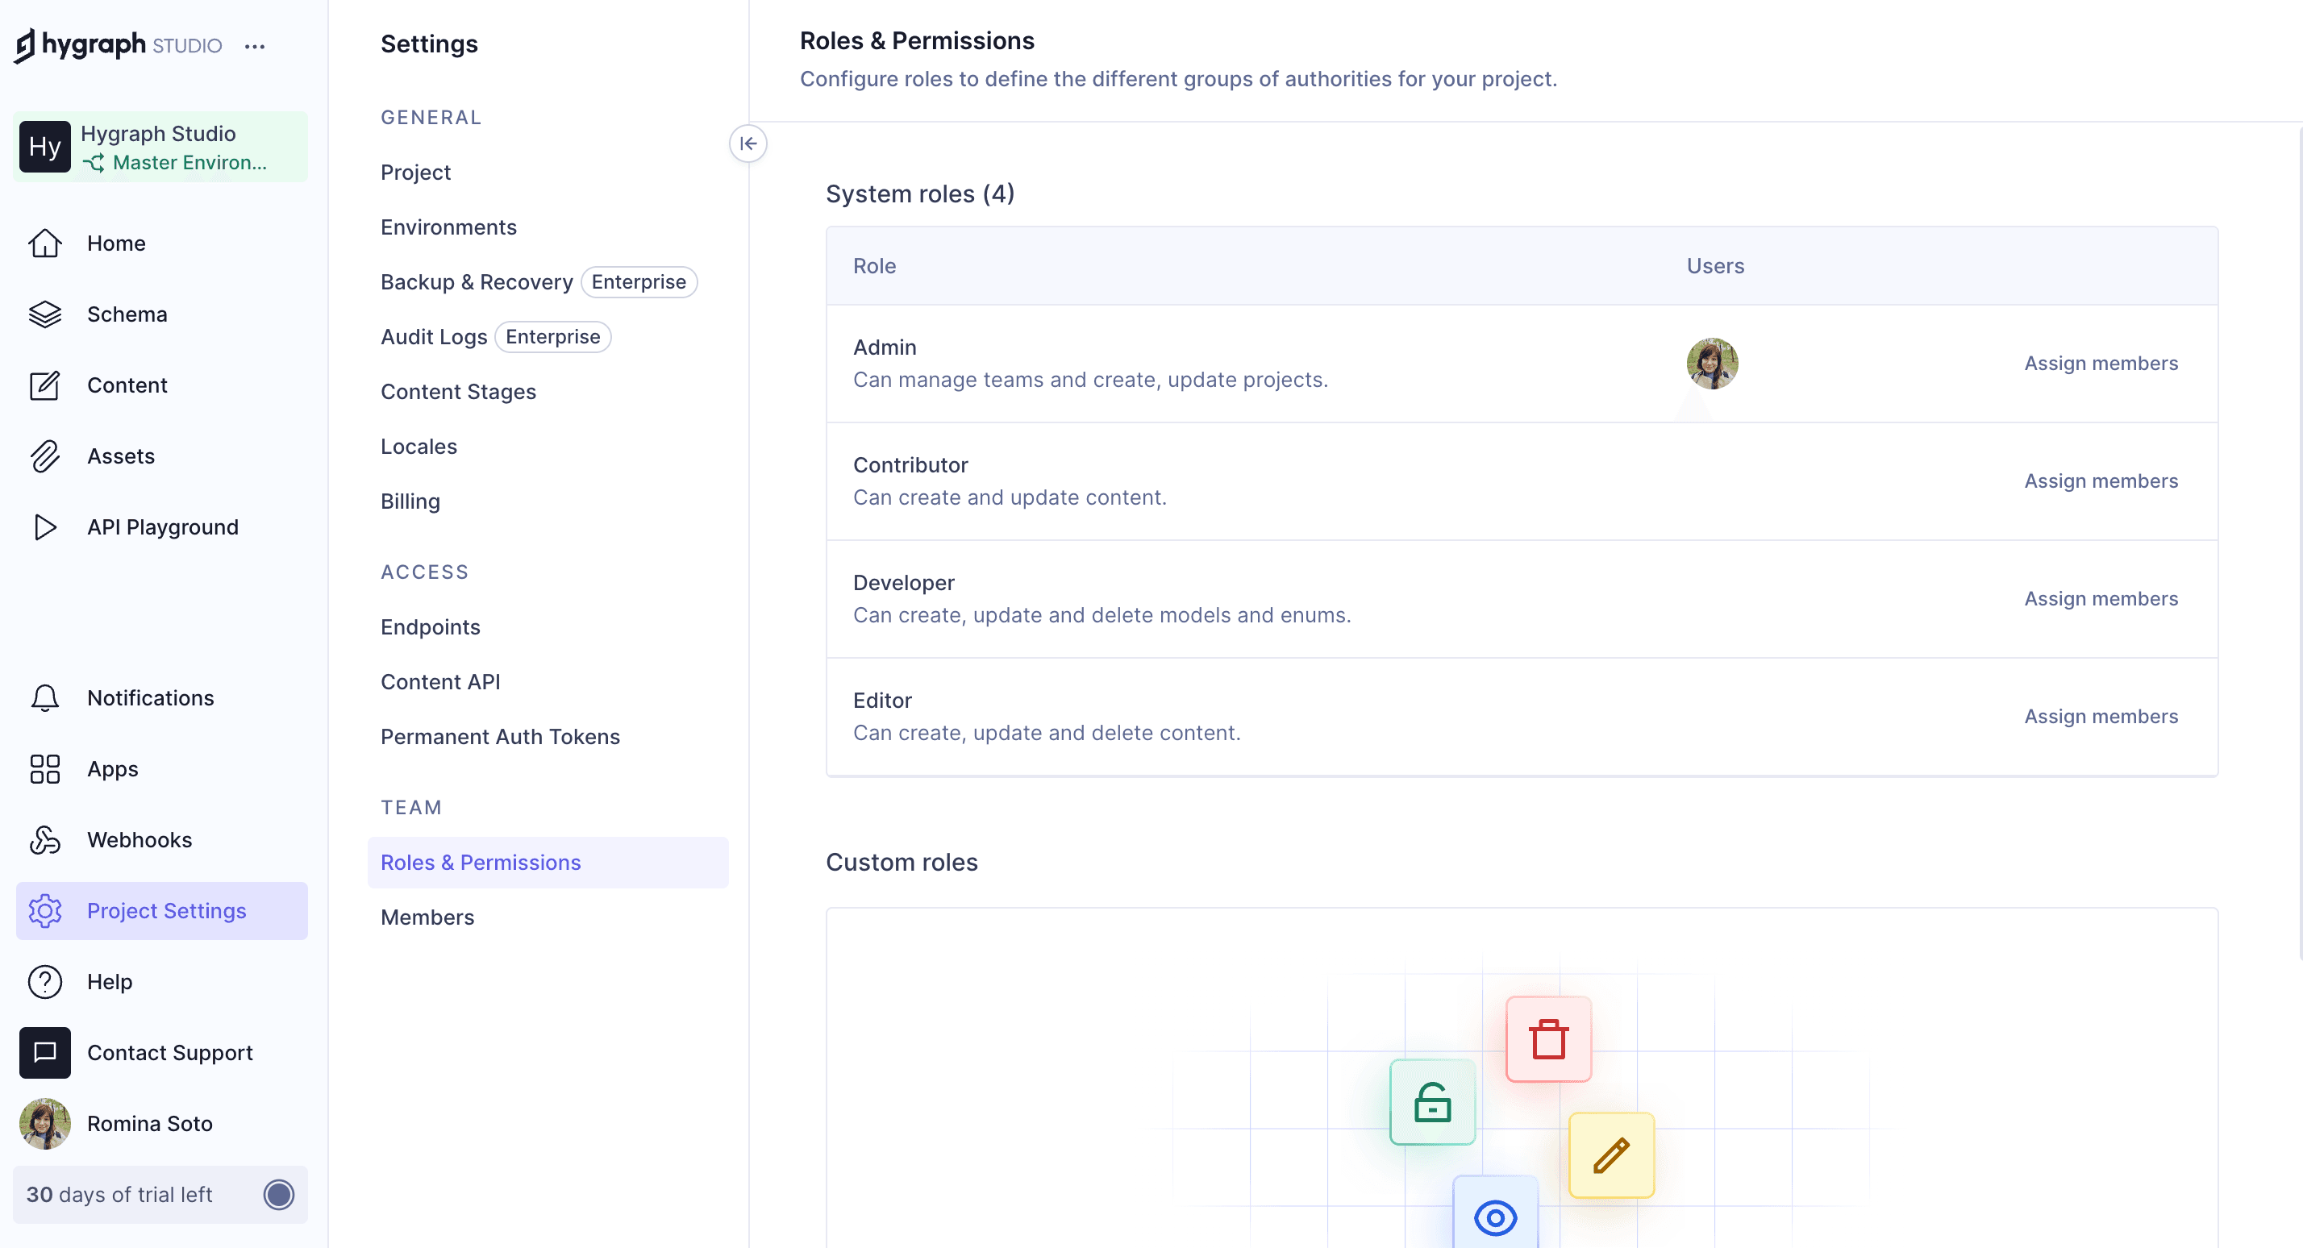Navigate to Home via the house icon
The height and width of the screenshot is (1248, 2303).
[44, 243]
